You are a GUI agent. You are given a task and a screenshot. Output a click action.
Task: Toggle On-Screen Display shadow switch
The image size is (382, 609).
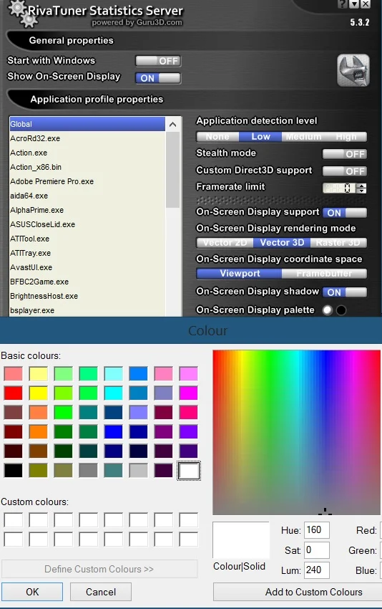344,292
